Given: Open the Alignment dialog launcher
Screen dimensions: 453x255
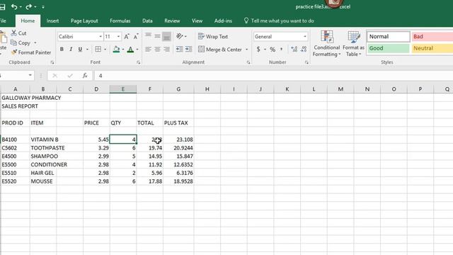Looking at the screenshot, I should [248, 62].
